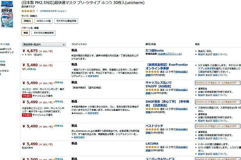Click the star rating for EverFrontier
Image resolution: width=241 pixels, height=160 pixels.
click(152, 72)
